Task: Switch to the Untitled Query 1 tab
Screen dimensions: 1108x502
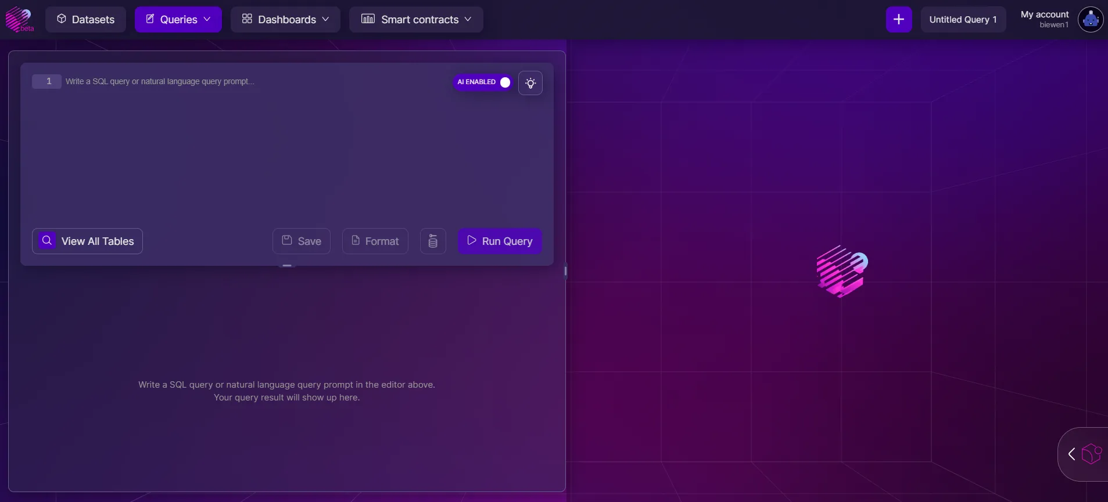Action: [x=963, y=20]
